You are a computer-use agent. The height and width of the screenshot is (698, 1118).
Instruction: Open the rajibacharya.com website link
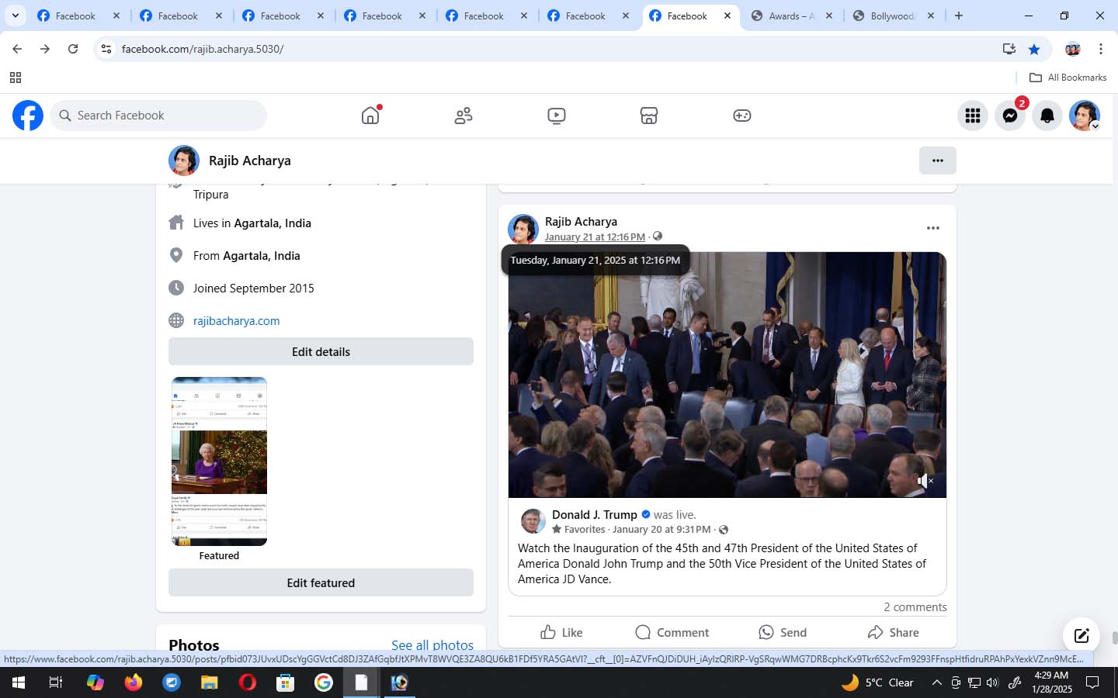pyautogui.click(x=236, y=320)
